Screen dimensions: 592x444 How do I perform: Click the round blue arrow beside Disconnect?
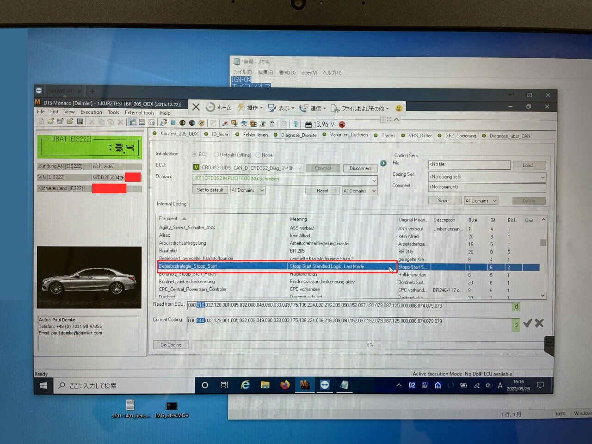pyautogui.click(x=383, y=163)
